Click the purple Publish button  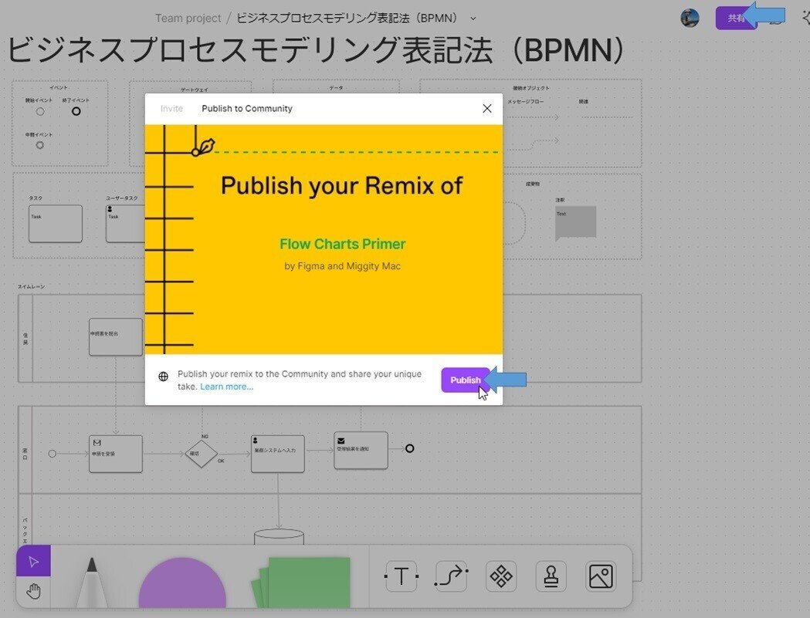point(465,380)
